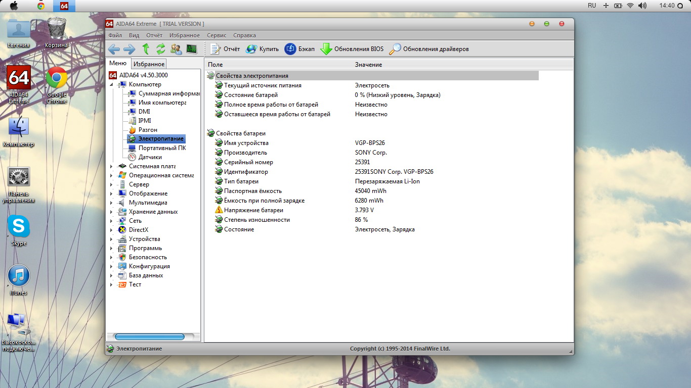Click the BIOS updates toolbar button
This screenshot has width=691, height=388.
click(352, 49)
